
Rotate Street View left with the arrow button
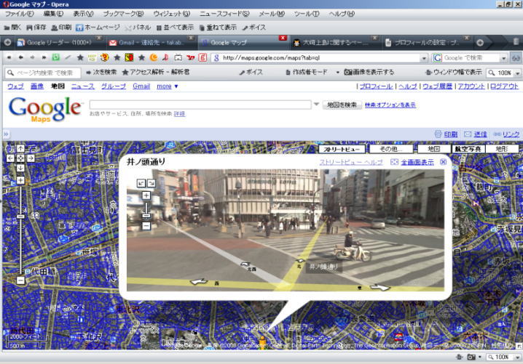coord(141,182)
